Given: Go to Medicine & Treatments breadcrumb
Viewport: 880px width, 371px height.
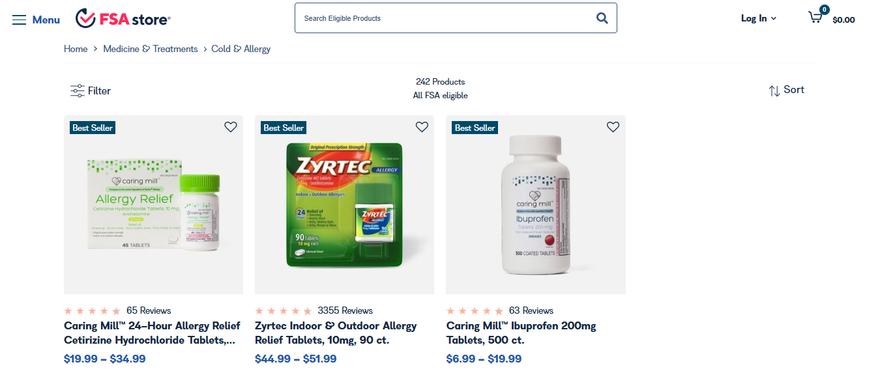Looking at the screenshot, I should [151, 49].
